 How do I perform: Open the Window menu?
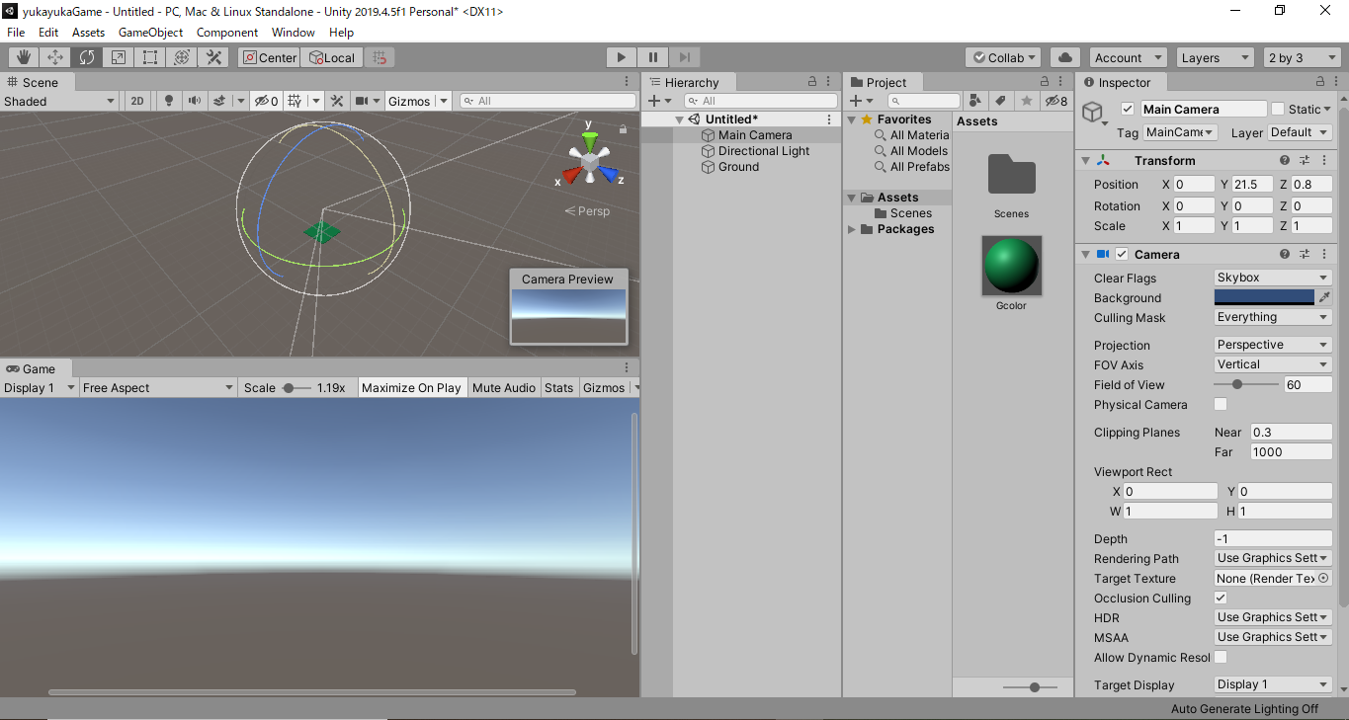pos(294,33)
